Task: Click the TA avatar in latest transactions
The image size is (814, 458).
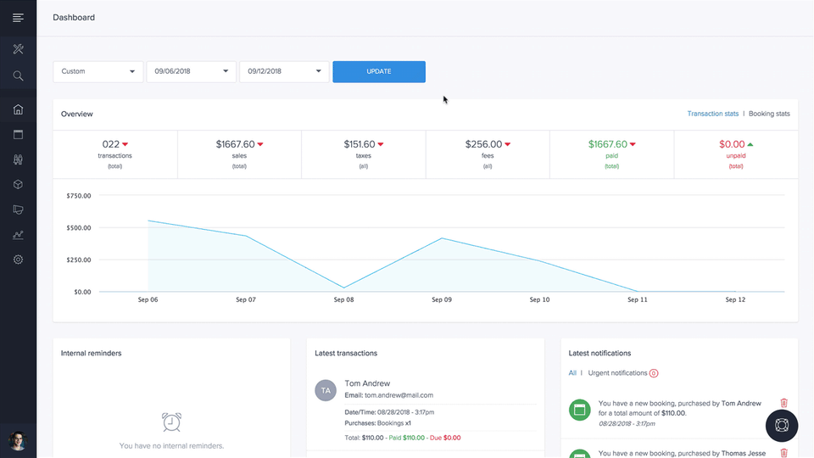Action: [x=326, y=390]
